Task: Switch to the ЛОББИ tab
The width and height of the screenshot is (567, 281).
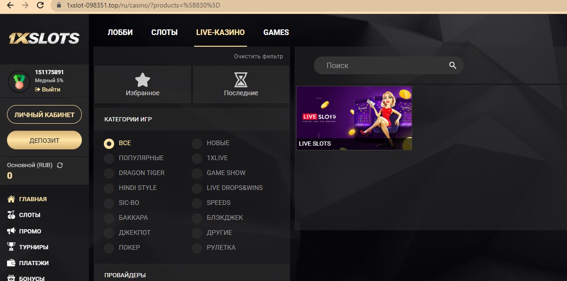Action: [120, 32]
